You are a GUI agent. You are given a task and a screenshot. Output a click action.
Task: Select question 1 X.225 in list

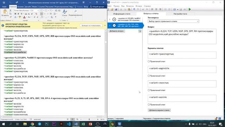point(125,19)
